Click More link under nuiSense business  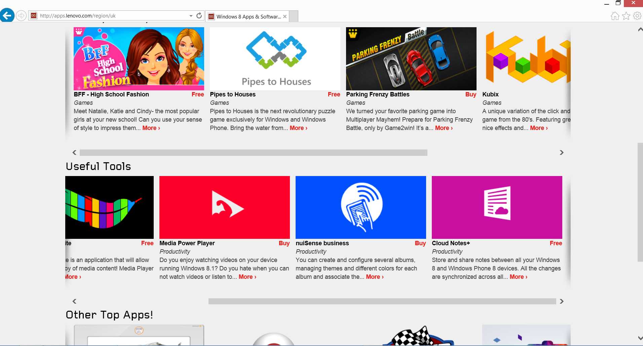tap(375, 277)
